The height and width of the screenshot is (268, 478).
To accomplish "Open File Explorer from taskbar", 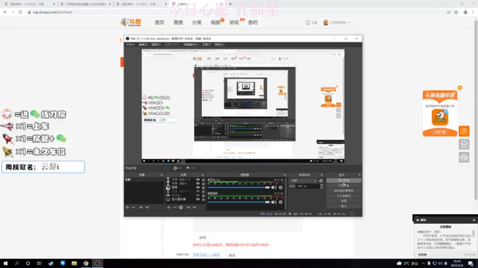I will point(74,263).
